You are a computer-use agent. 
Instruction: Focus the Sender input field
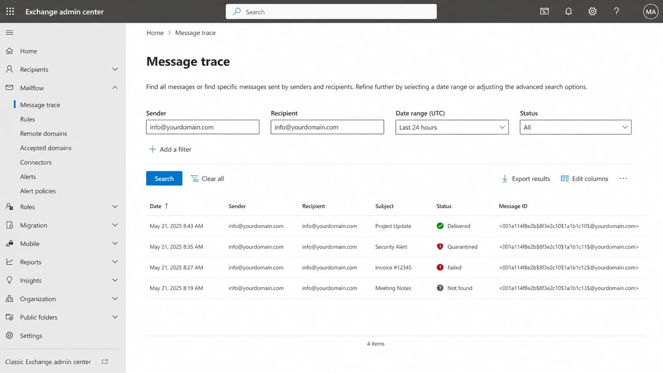tap(203, 127)
